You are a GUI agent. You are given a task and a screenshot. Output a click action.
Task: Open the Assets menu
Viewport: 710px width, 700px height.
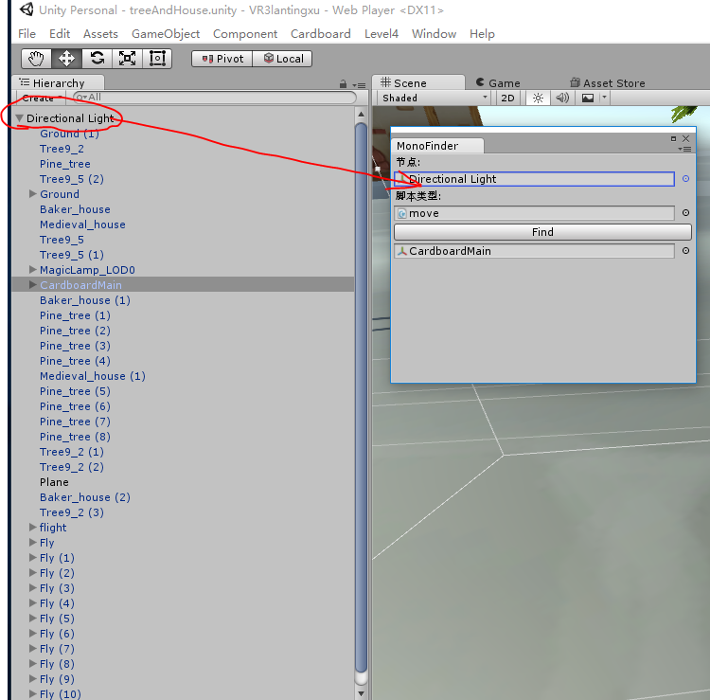point(100,34)
